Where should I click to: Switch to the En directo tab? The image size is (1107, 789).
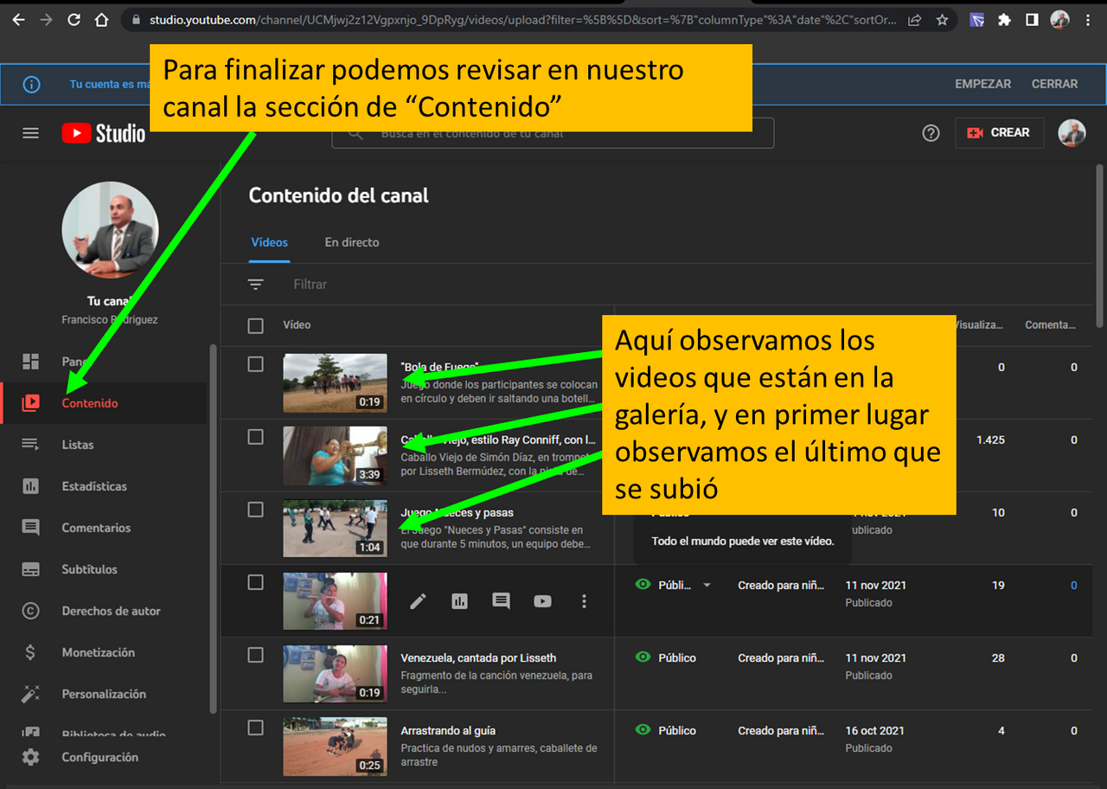click(x=352, y=242)
